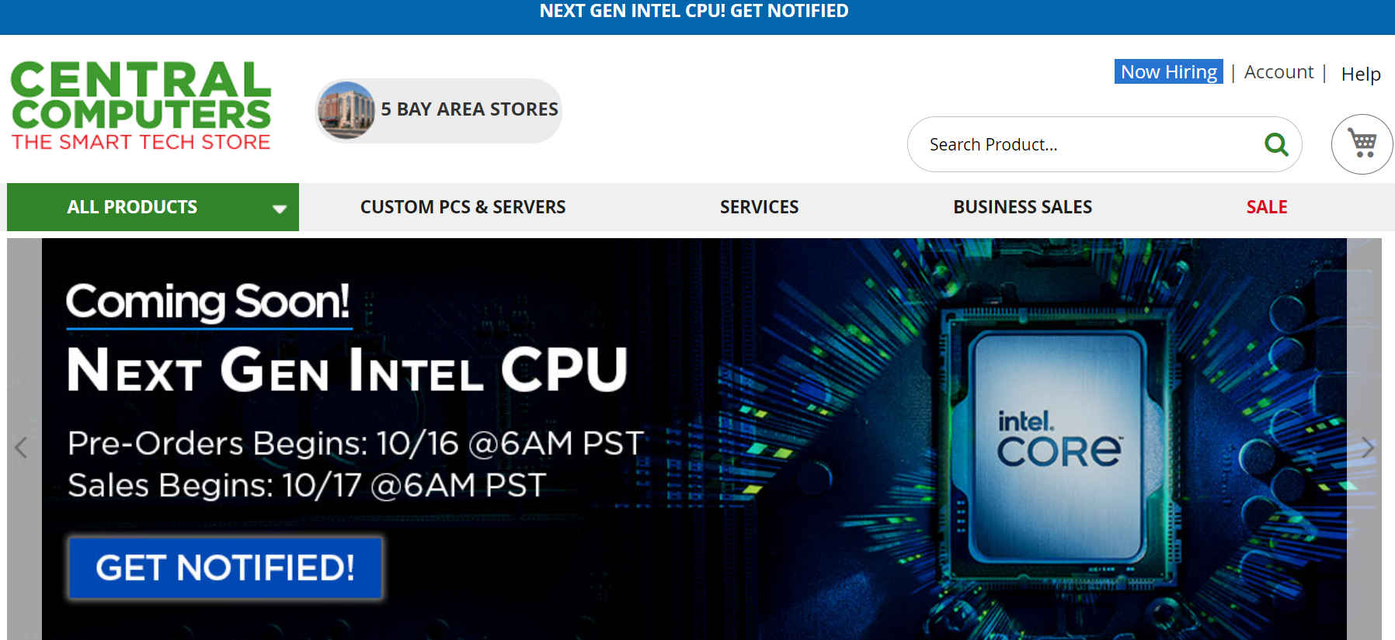Click the top Next Gen Intel CPU announcement bar
This screenshot has height=640, width=1395.
click(694, 11)
